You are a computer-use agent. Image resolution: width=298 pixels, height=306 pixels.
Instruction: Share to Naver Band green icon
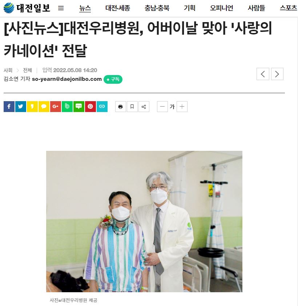click(67, 107)
